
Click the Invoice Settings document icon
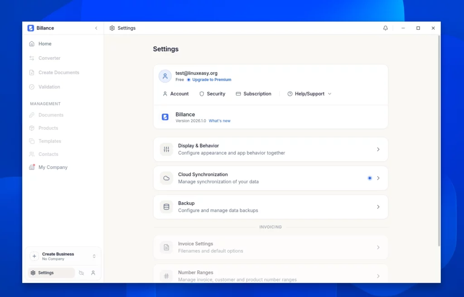tap(166, 247)
